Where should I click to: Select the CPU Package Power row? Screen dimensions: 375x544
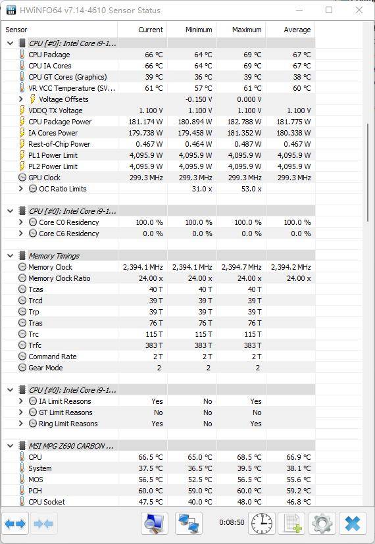159,122
